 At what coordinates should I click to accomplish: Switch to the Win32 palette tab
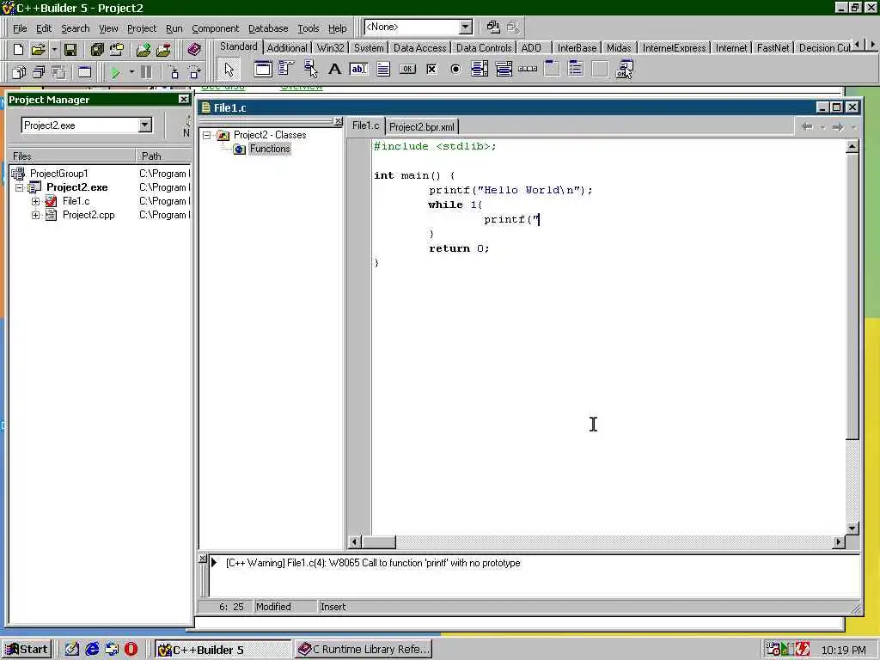[330, 48]
